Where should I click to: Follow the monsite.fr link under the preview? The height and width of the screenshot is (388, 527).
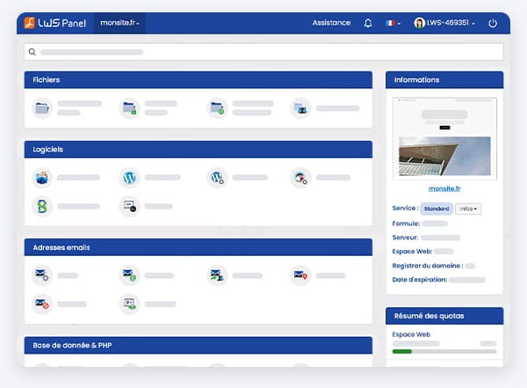(x=444, y=188)
